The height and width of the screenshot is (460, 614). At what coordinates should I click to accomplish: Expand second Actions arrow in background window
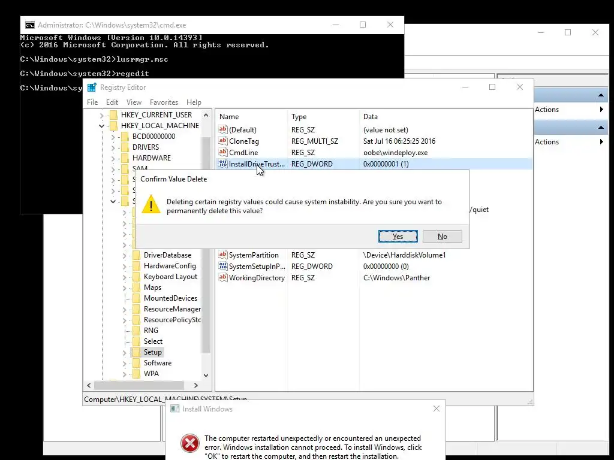coord(601,141)
